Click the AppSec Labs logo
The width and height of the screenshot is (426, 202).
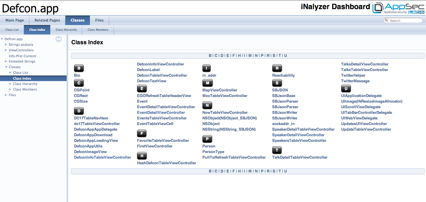click(x=398, y=8)
